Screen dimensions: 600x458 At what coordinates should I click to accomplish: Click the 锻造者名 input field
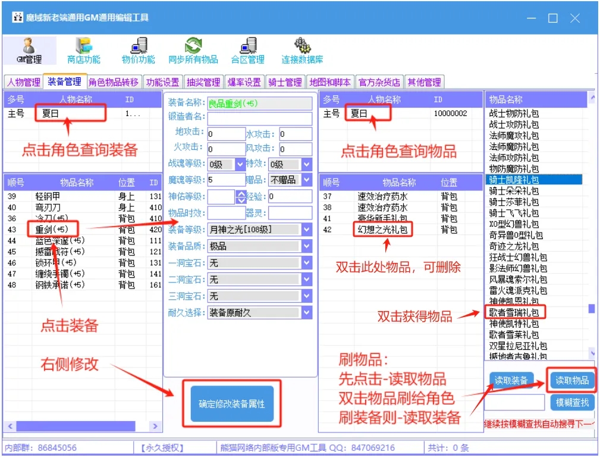(259, 118)
